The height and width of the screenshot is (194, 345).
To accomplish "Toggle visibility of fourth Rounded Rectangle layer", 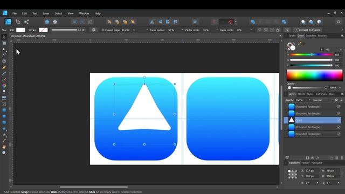I will (x=339, y=127).
